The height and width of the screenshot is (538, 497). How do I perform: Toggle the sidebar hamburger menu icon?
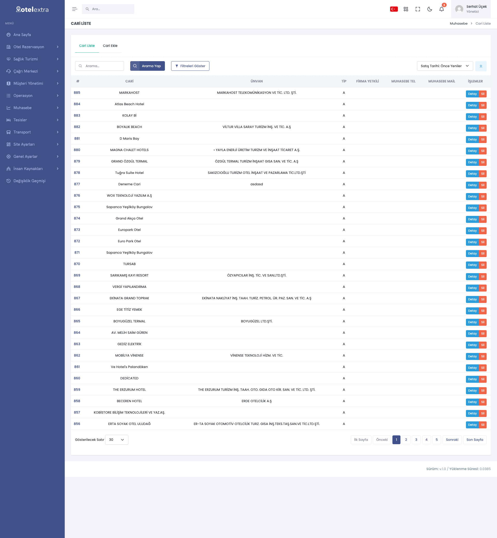pyautogui.click(x=75, y=9)
